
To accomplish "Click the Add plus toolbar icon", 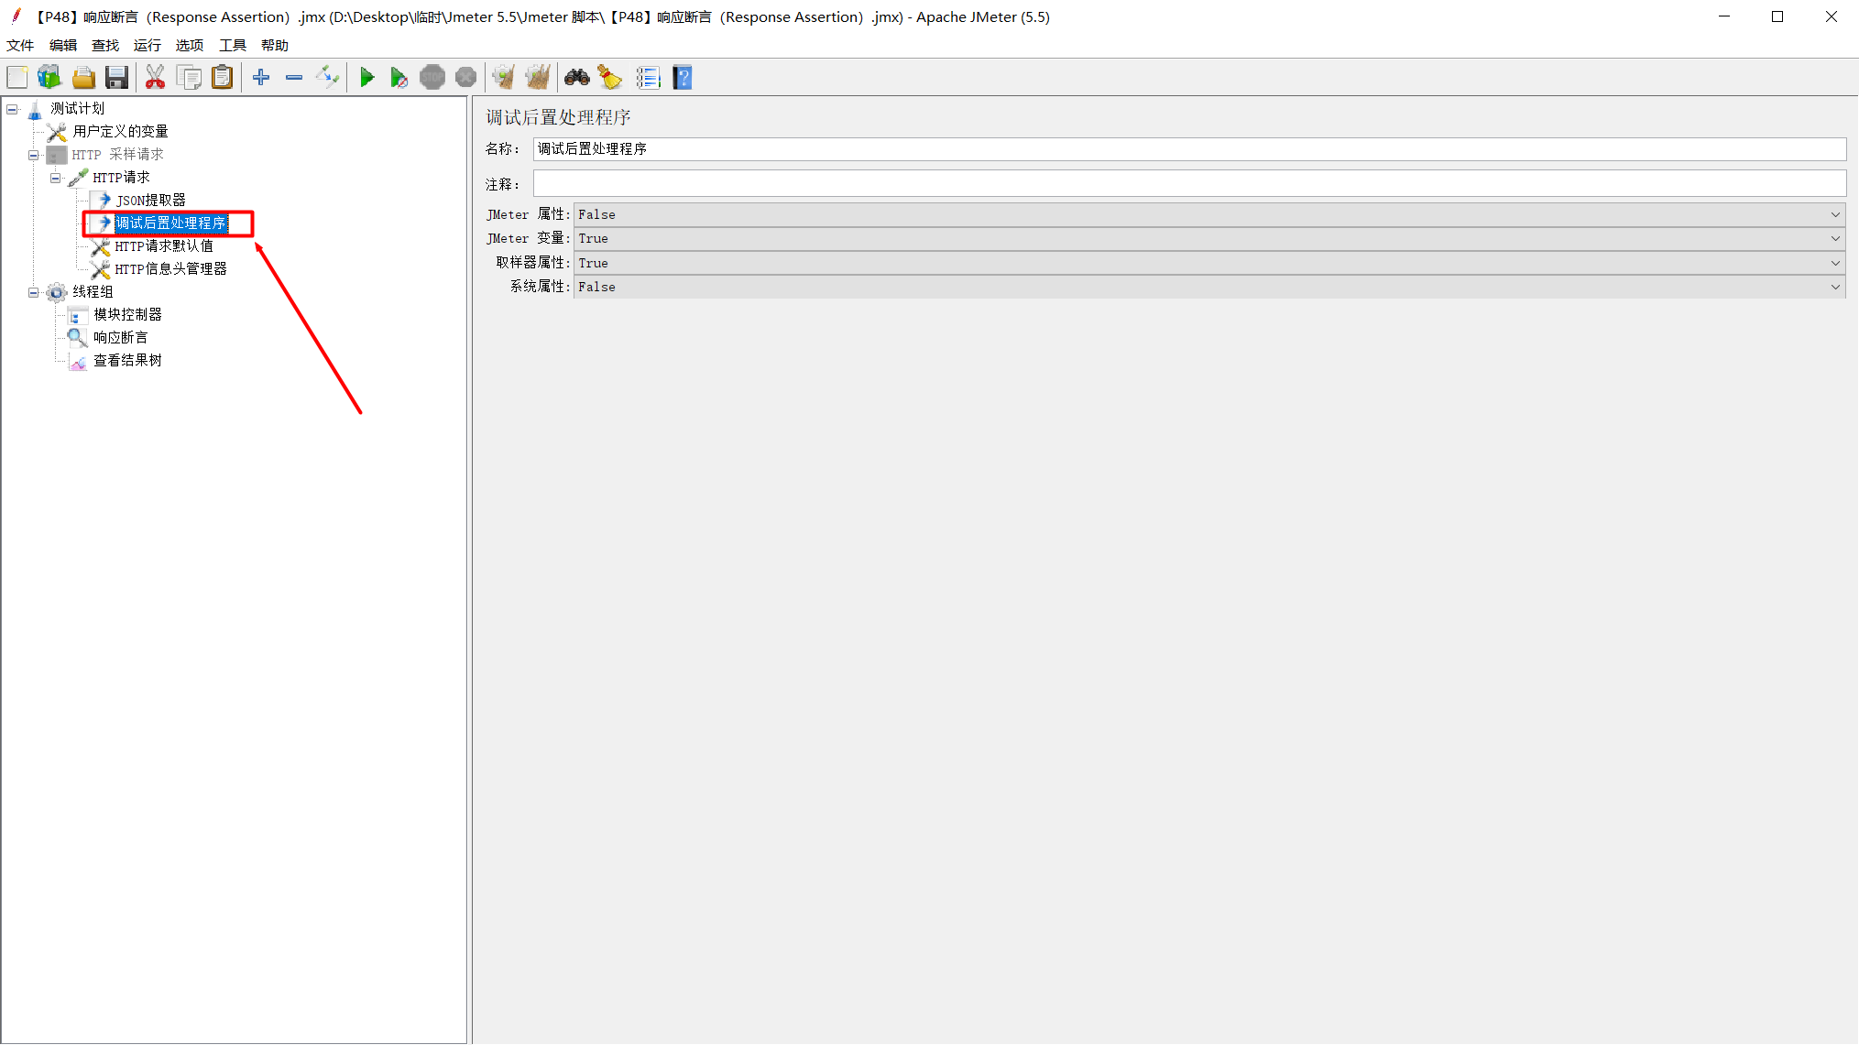I will point(261,78).
